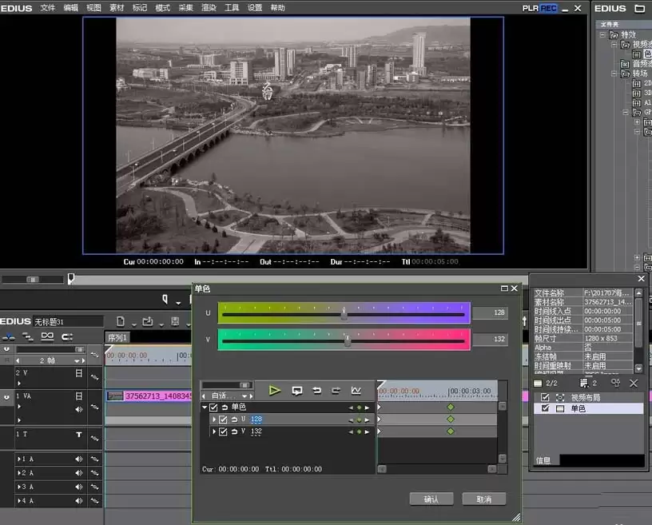652x525 pixels.
Task: Click the title T icon on the 1 T track
Action: [x=79, y=435]
